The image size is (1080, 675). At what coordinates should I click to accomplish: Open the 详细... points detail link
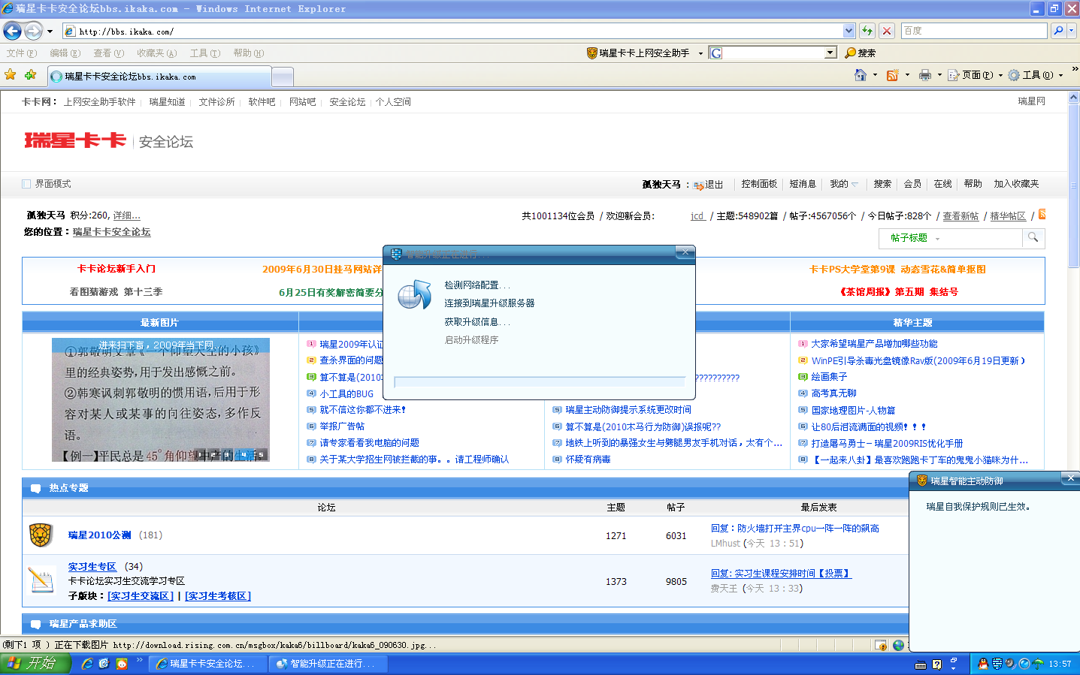pos(126,215)
